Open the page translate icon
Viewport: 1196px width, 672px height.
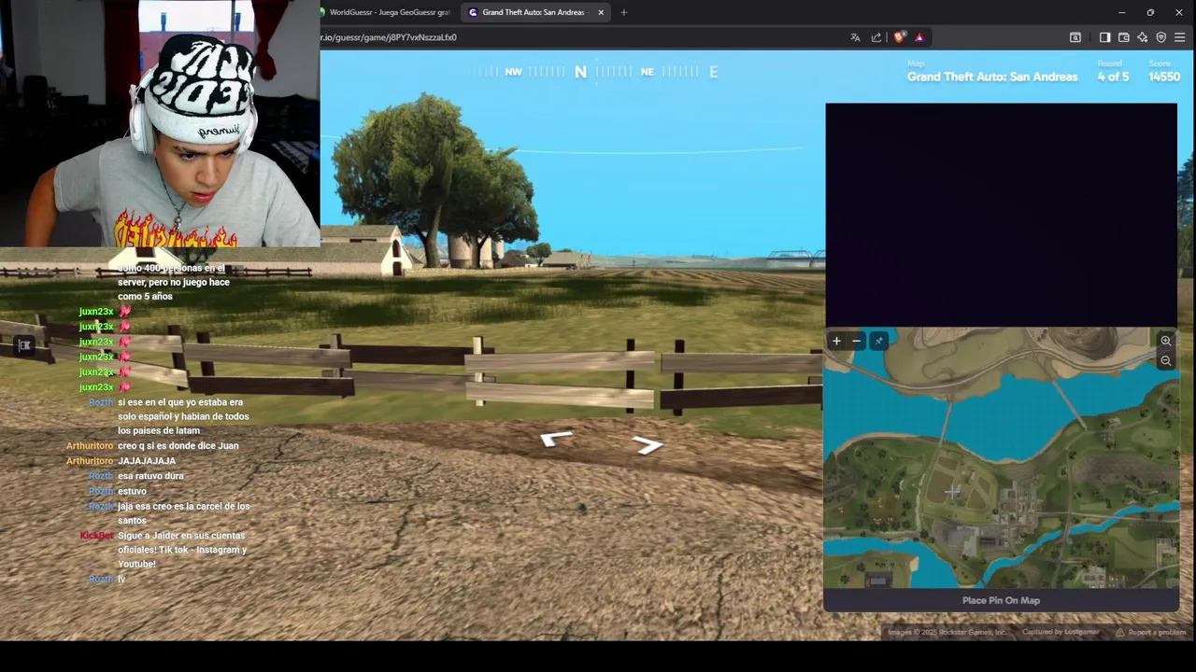pyautogui.click(x=855, y=37)
